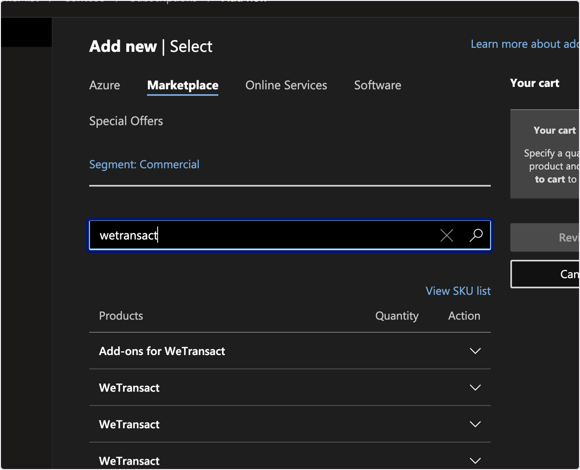Click the disabled Review button
The image size is (580, 470).
pyautogui.click(x=545, y=237)
